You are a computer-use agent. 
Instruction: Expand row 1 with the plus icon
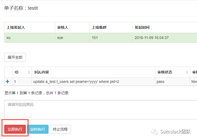pos(7,82)
